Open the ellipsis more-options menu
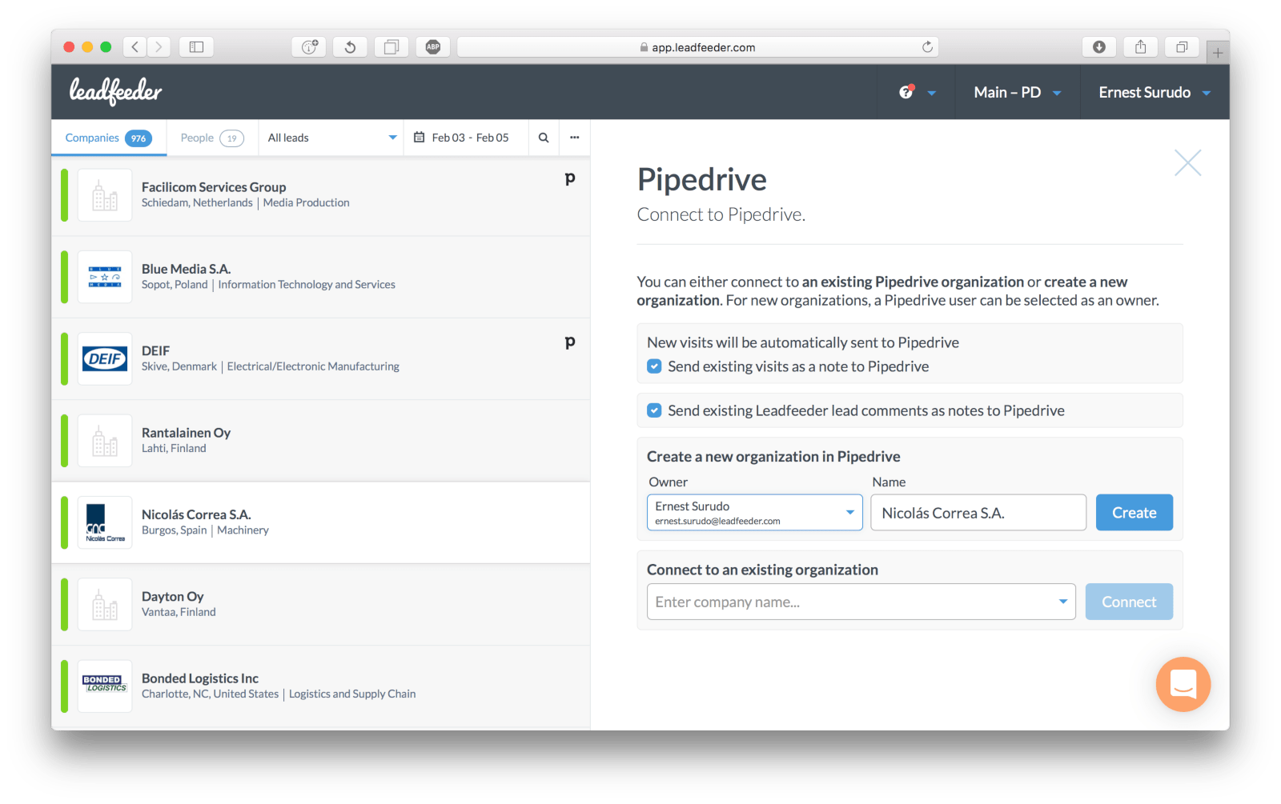 pyautogui.click(x=574, y=137)
